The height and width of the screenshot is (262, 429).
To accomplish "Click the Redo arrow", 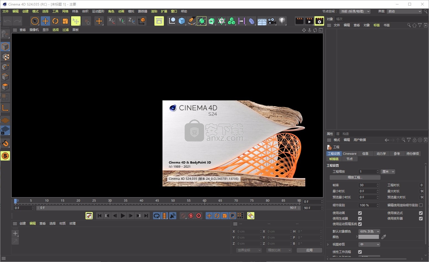I will [x=17, y=21].
